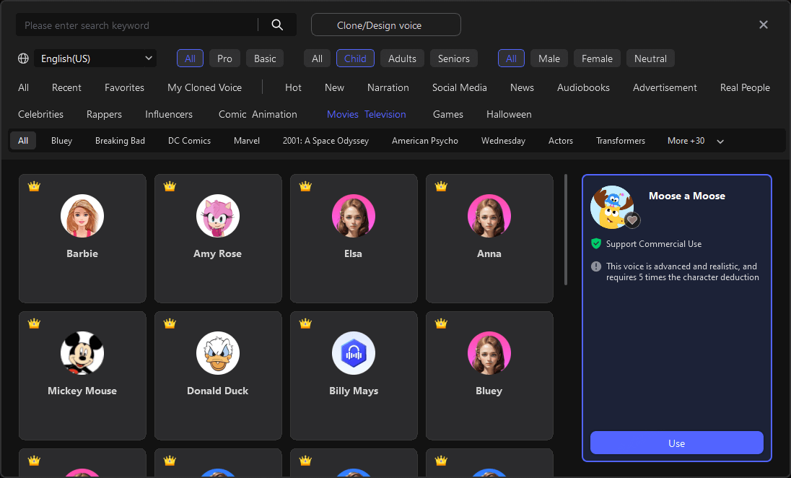Switch to My Cloned Voice tab
Image resolution: width=791 pixels, height=478 pixels.
[204, 87]
